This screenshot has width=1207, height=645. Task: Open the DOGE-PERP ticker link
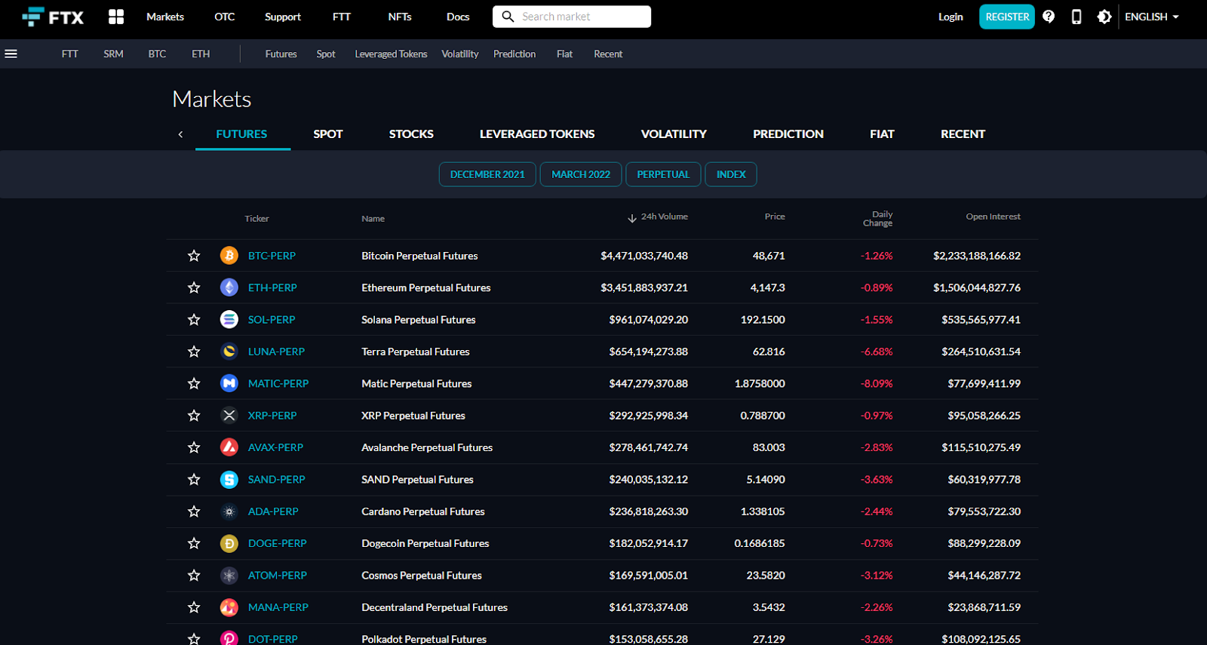pyautogui.click(x=277, y=543)
